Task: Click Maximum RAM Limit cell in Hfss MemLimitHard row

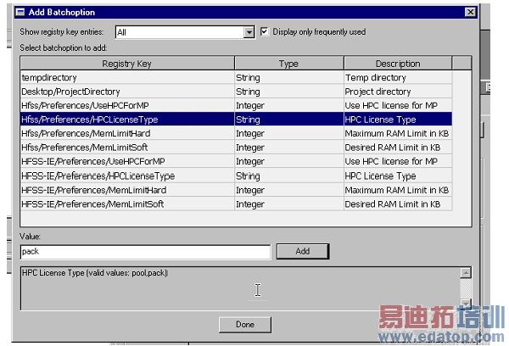Action: tap(398, 133)
